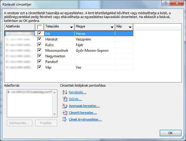Click the find recipient icon

(x=65, y=113)
